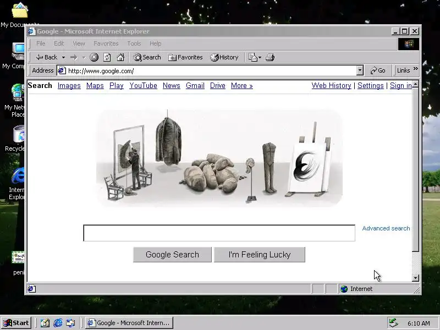The image size is (440, 330).
Task: Click the Sign in link
Action: coord(401,86)
